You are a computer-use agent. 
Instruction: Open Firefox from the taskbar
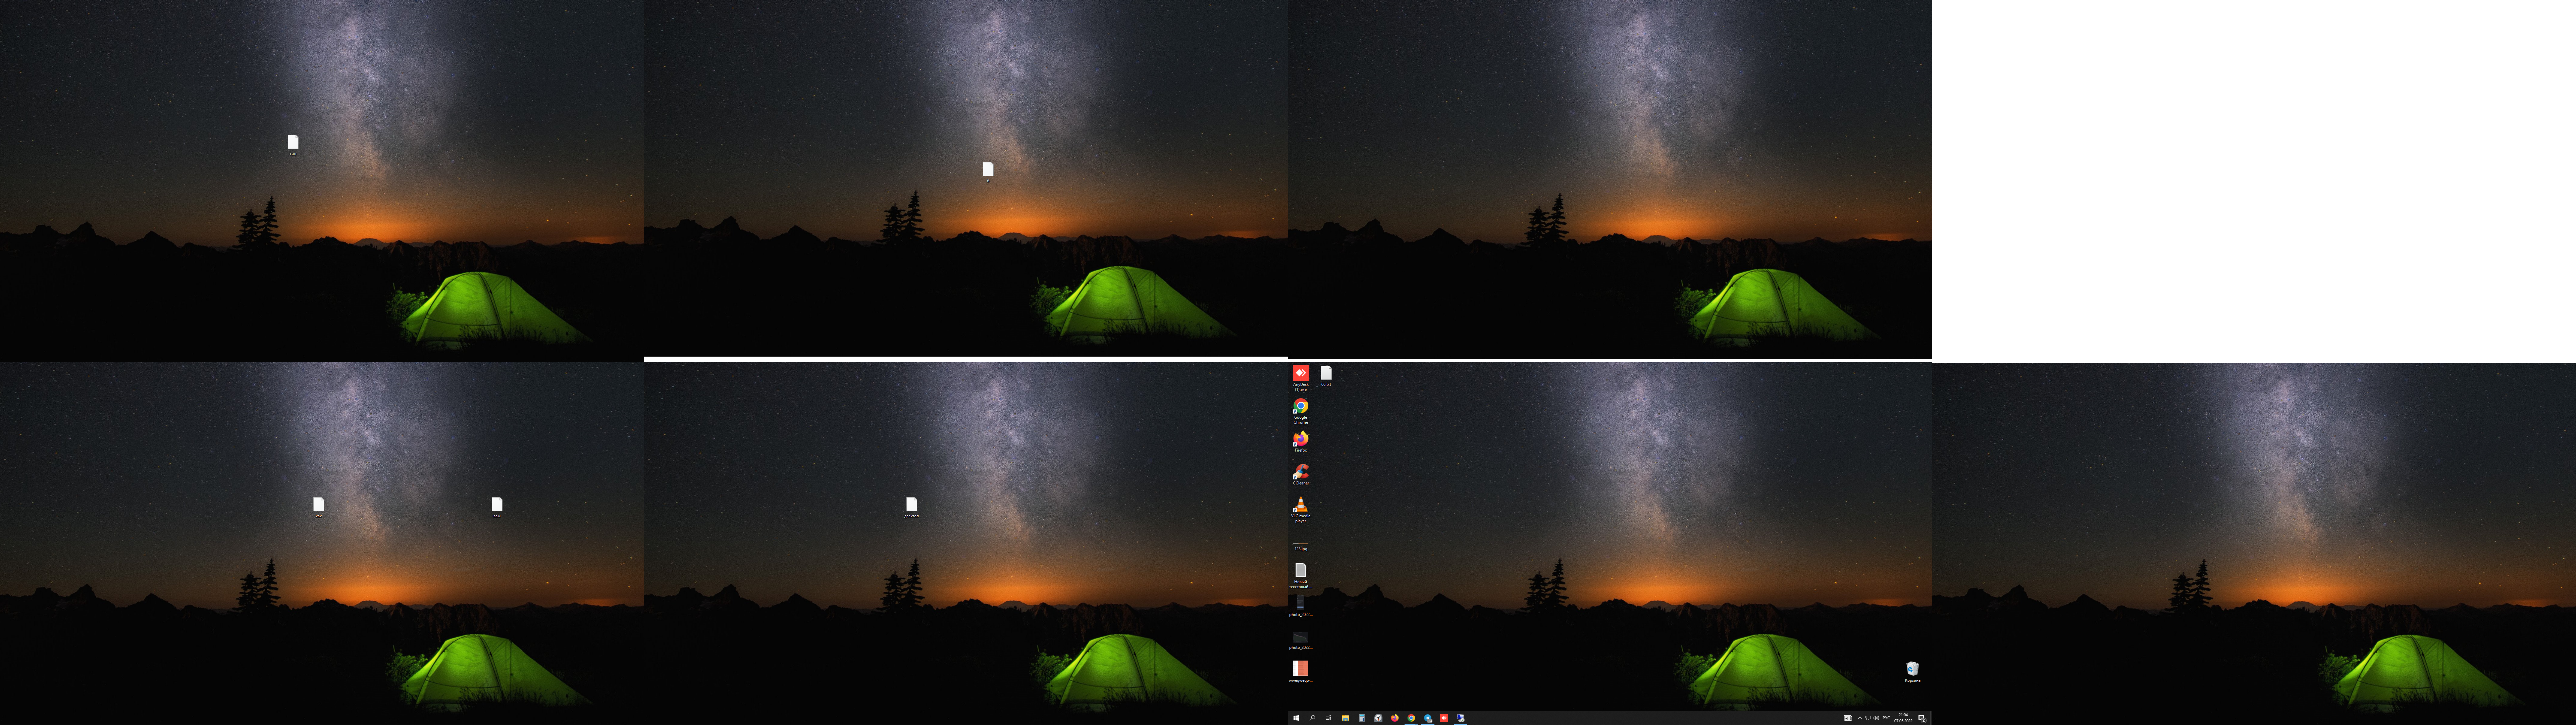[1395, 718]
